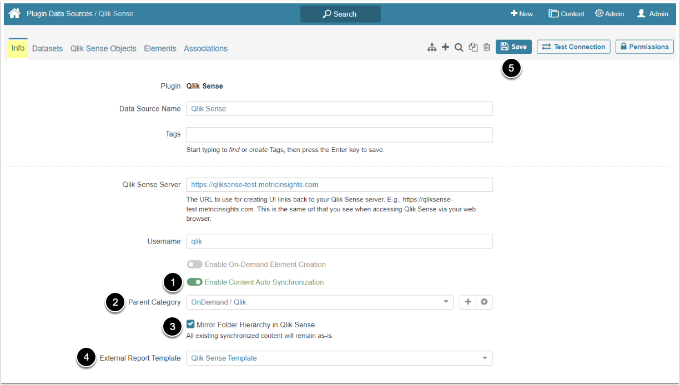The height and width of the screenshot is (385, 680).
Task: Click the Save button
Action: pyautogui.click(x=513, y=47)
